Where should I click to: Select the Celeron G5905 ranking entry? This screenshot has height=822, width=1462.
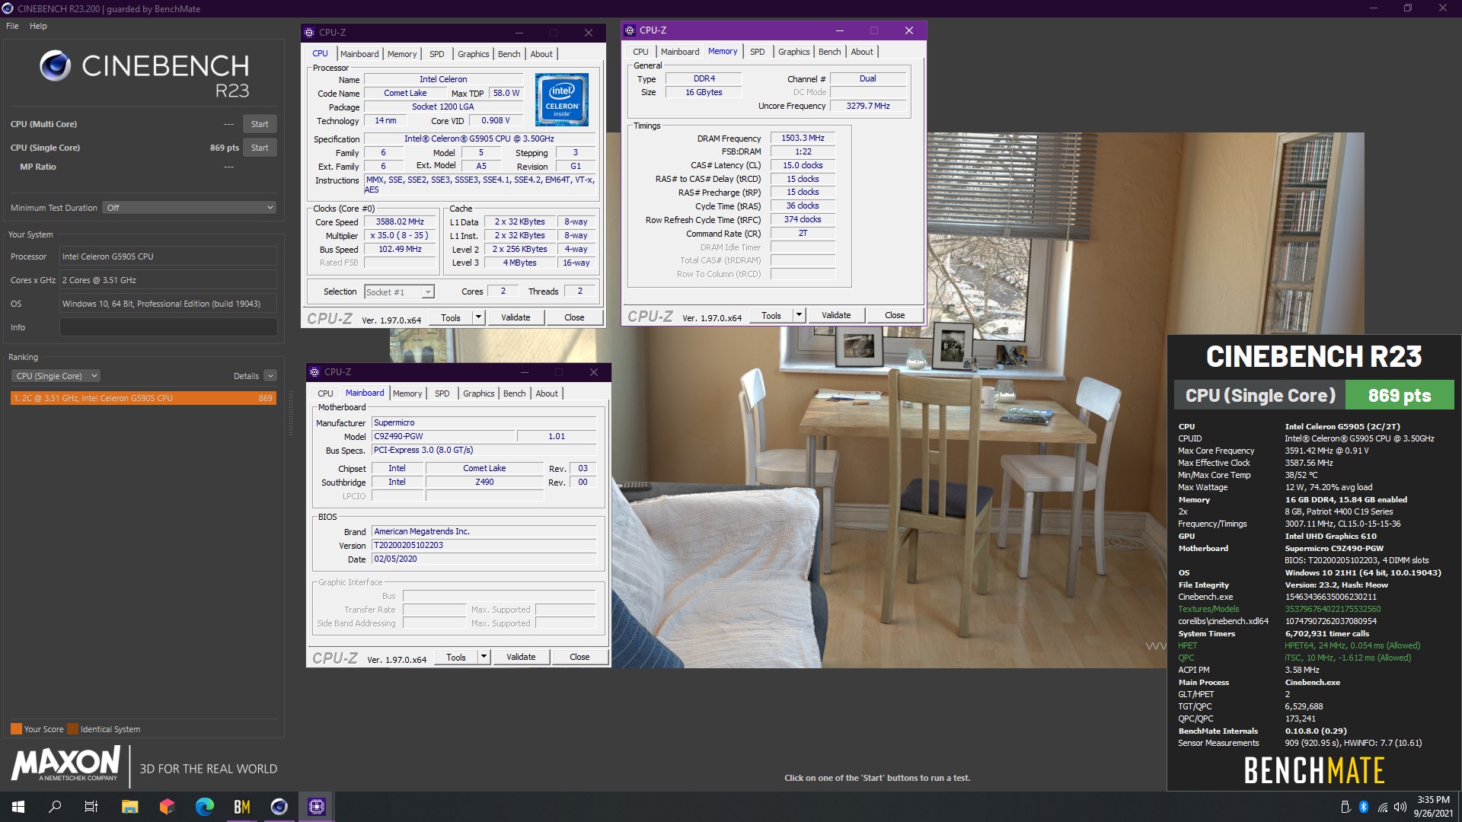click(143, 398)
